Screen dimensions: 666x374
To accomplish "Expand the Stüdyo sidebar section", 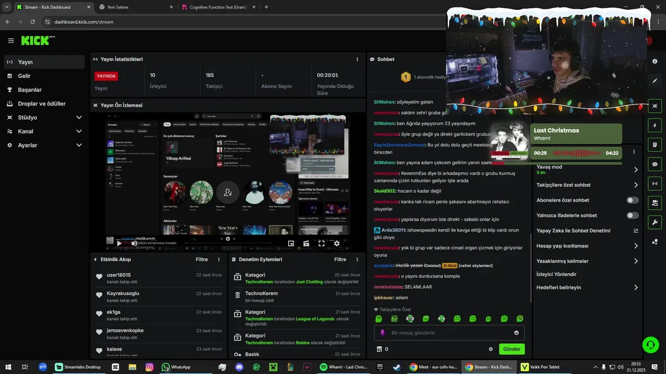I will [44, 117].
